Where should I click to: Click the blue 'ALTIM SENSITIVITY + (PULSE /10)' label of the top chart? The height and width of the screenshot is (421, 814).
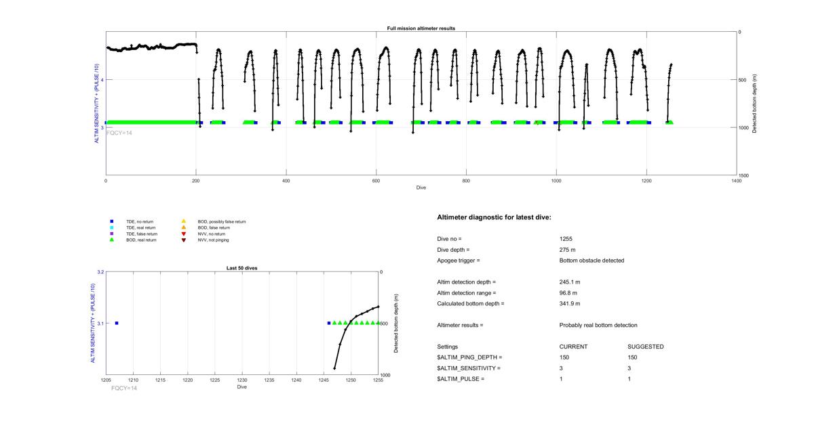click(97, 103)
